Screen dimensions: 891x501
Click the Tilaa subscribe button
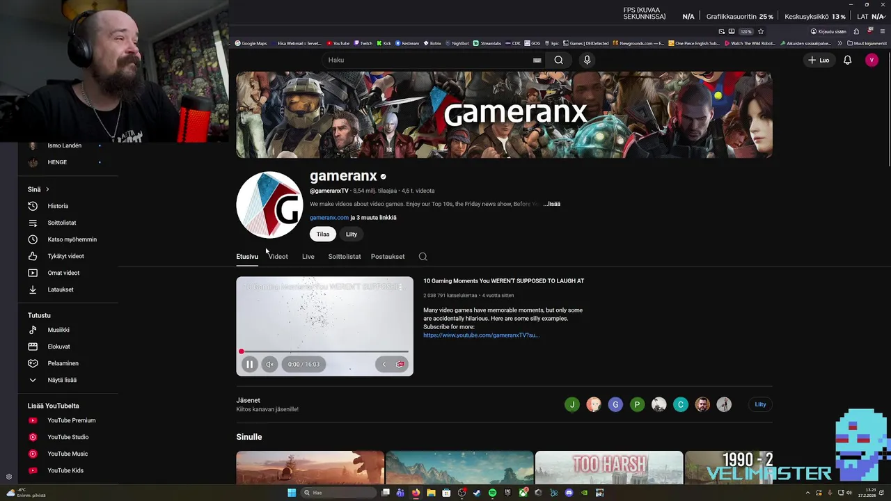click(323, 234)
